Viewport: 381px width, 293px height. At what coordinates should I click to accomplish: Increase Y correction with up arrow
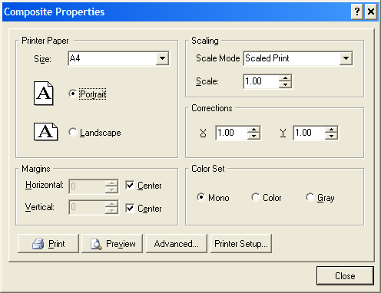(331, 130)
